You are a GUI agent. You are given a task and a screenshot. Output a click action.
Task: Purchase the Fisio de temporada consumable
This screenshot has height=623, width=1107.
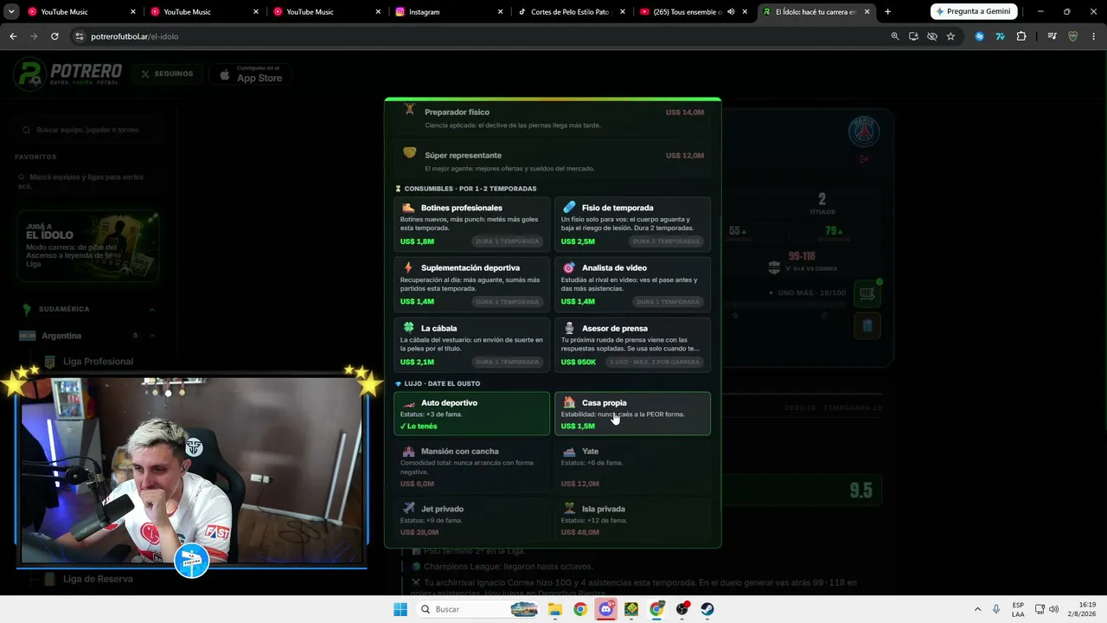pyautogui.click(x=632, y=224)
